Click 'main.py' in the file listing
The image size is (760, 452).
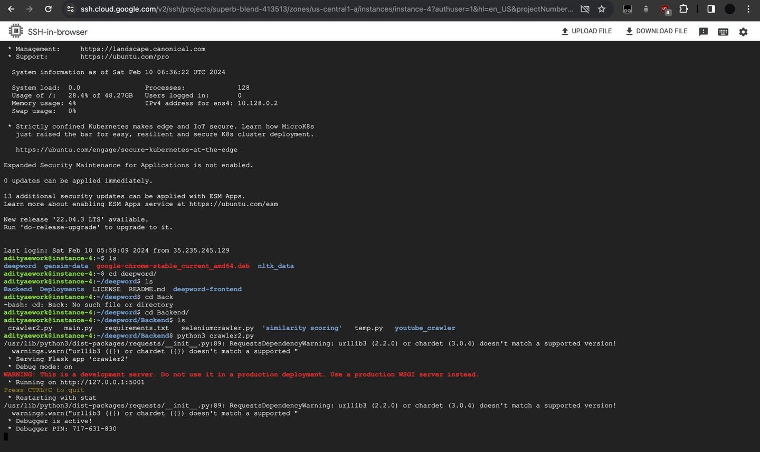click(78, 328)
